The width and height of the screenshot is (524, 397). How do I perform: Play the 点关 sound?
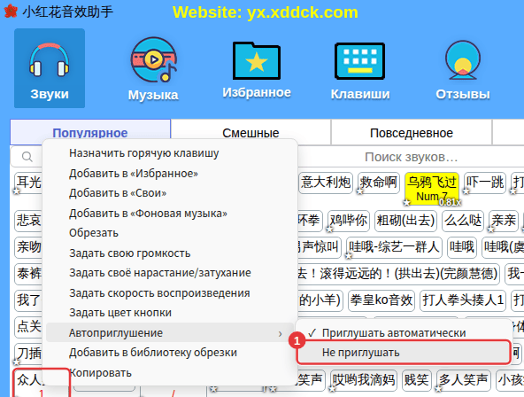coord(28,327)
